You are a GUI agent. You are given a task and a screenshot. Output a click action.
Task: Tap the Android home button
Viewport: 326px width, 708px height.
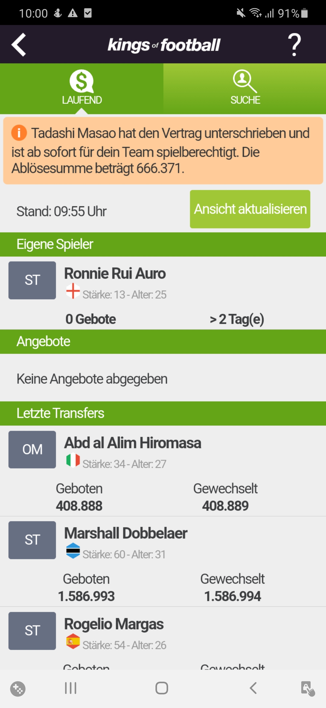coord(162,688)
